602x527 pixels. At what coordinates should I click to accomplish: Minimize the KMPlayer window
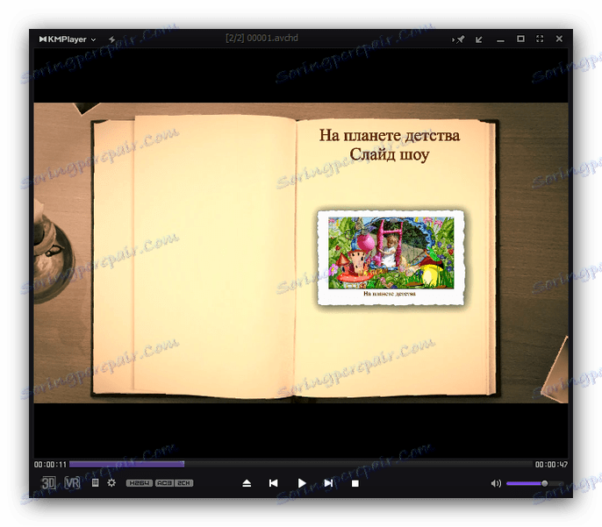click(x=500, y=39)
